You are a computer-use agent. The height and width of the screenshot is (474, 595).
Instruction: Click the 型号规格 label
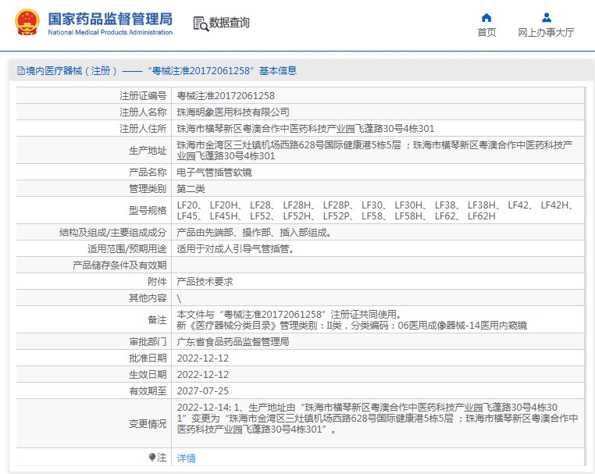pos(148,210)
